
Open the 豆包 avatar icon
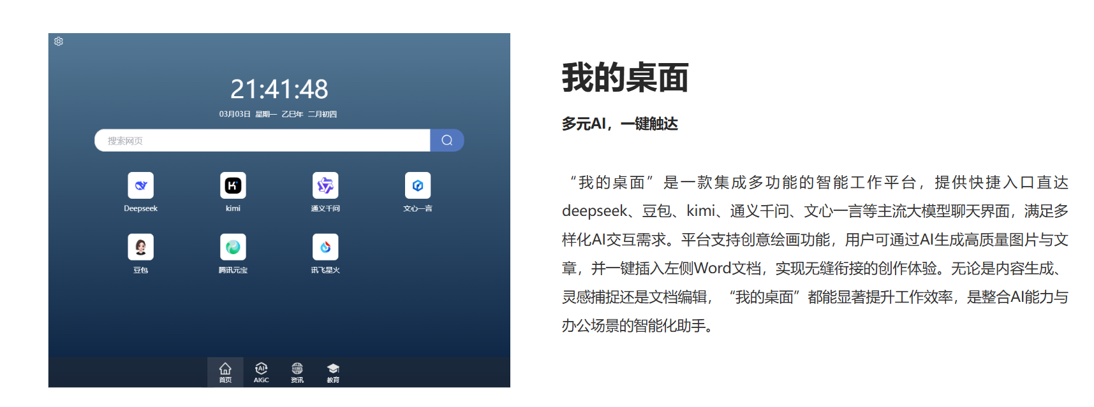140,247
